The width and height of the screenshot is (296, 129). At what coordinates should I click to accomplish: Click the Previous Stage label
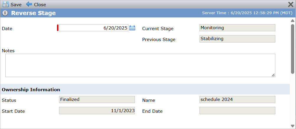point(159,40)
